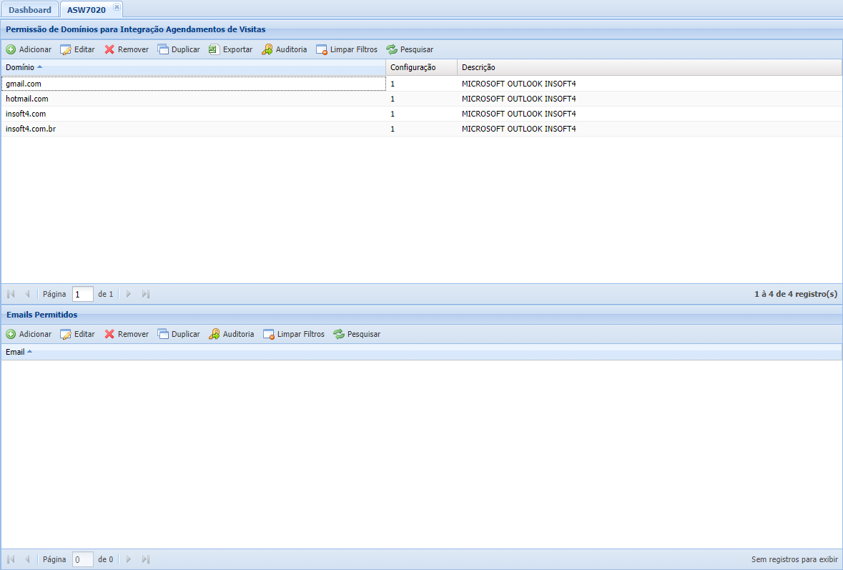Select the hotmail.com domain row

[422, 99]
